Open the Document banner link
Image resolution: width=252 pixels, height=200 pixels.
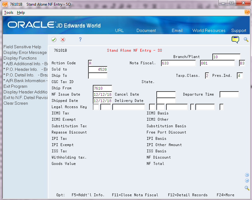[x=146, y=30]
